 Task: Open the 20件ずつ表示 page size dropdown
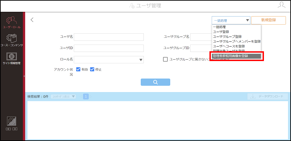pyautogui.click(x=63, y=96)
